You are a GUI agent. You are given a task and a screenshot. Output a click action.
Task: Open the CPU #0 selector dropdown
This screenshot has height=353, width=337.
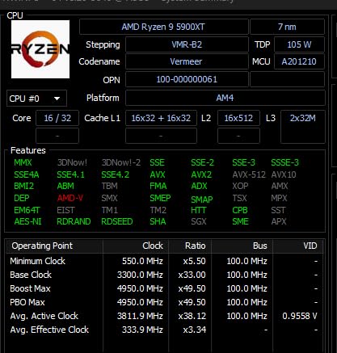36,99
